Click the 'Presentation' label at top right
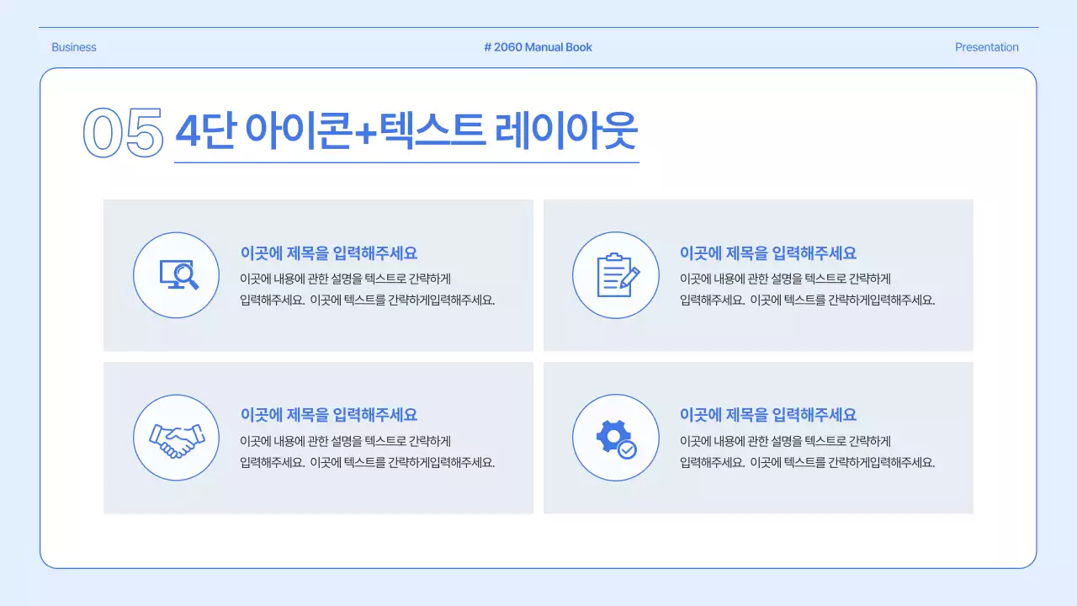This screenshot has height=606, width=1077. pyautogui.click(x=986, y=47)
